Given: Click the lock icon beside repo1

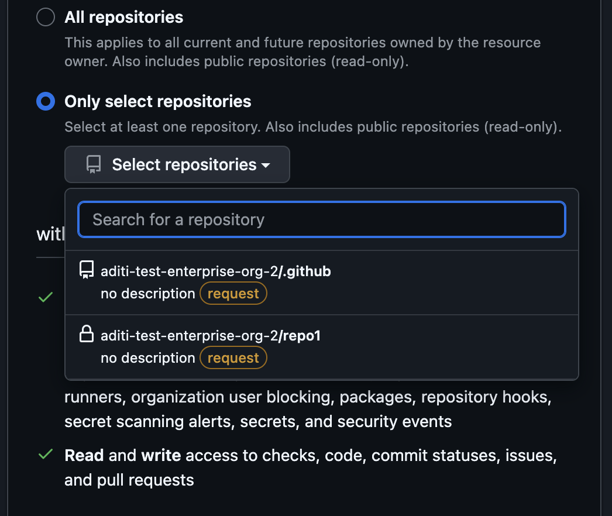Looking at the screenshot, I should click(87, 335).
